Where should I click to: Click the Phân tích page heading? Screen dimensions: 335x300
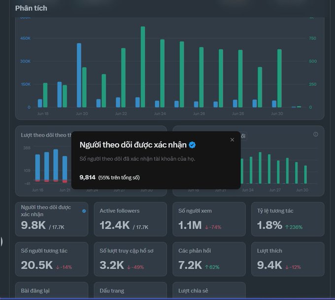31,8
